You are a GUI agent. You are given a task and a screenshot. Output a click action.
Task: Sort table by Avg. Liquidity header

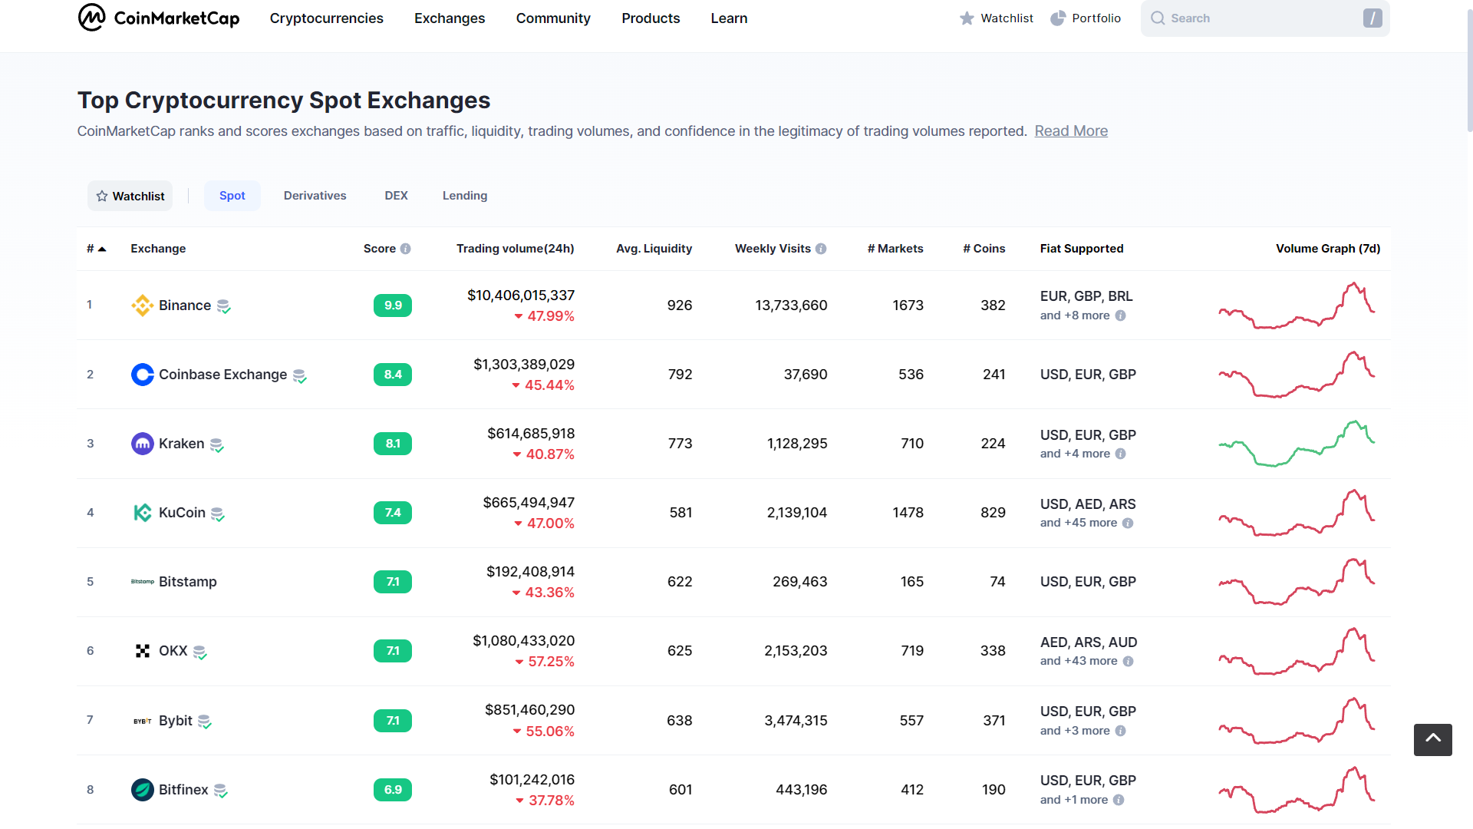[654, 249]
